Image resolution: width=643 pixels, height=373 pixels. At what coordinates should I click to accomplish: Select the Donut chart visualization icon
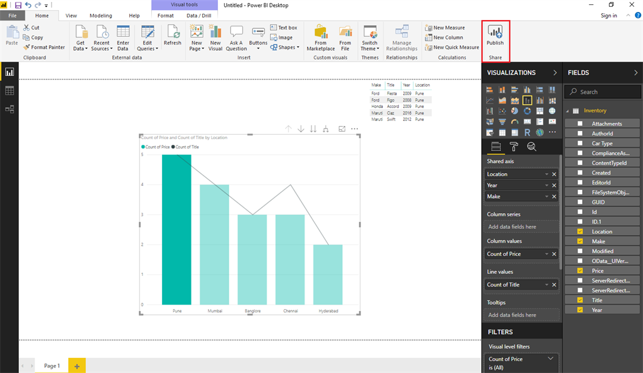527,111
